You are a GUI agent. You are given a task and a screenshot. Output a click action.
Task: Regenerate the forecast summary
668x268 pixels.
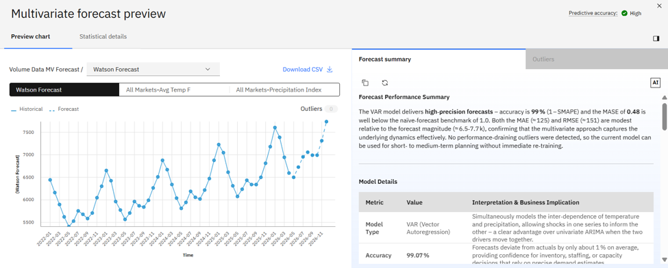pos(384,83)
